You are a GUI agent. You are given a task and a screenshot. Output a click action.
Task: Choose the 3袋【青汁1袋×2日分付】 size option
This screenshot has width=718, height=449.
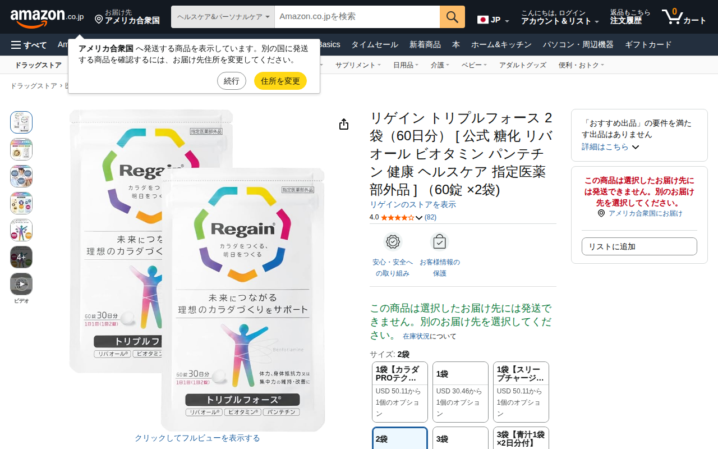tap(521, 438)
